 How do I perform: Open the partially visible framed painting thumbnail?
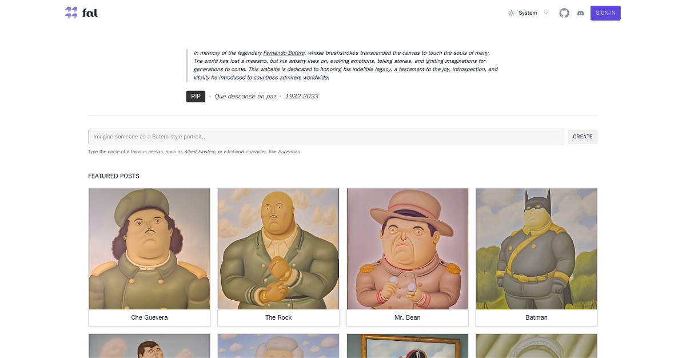(x=408, y=346)
